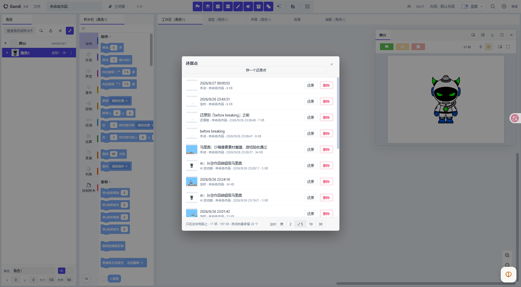Select the checked 5 timer option
The height and width of the screenshot is (287, 521).
pos(300,224)
